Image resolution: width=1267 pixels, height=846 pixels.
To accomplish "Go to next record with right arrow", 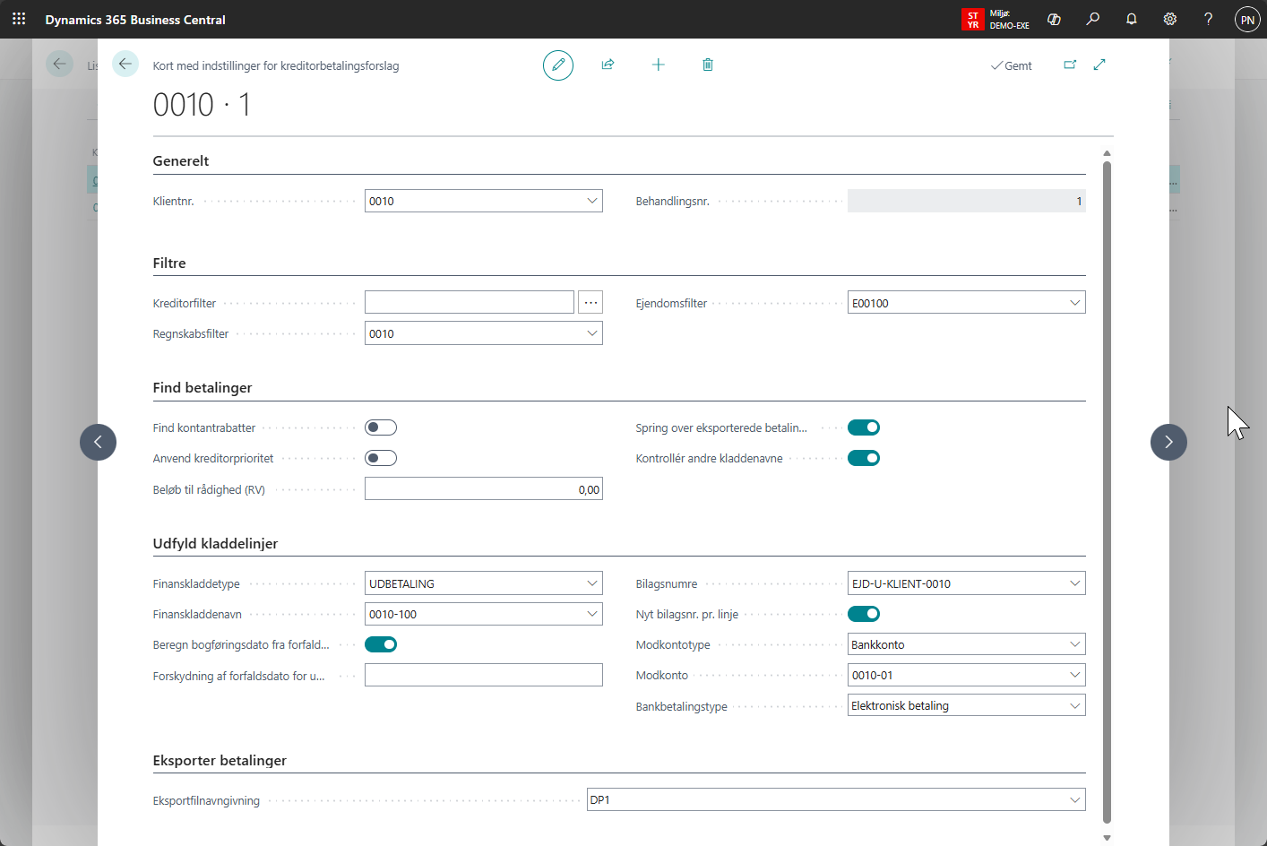I will (1168, 442).
